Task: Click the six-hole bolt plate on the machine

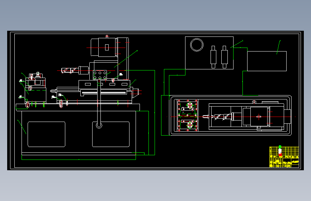Action: pyautogui.click(x=100, y=75)
